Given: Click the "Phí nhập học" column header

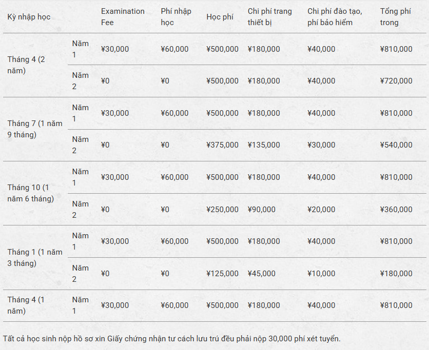Looking at the screenshot, I should [x=175, y=17].
